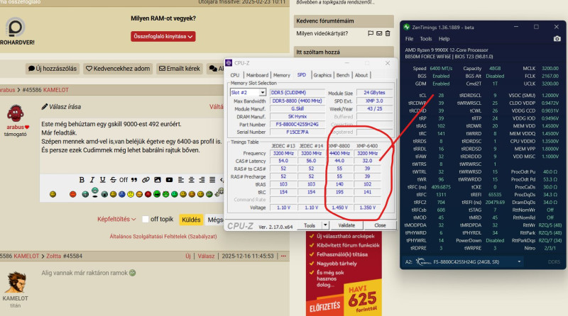Insert a hyperlink in the reply
Screen dimensions: 568x316
pyautogui.click(x=146, y=180)
